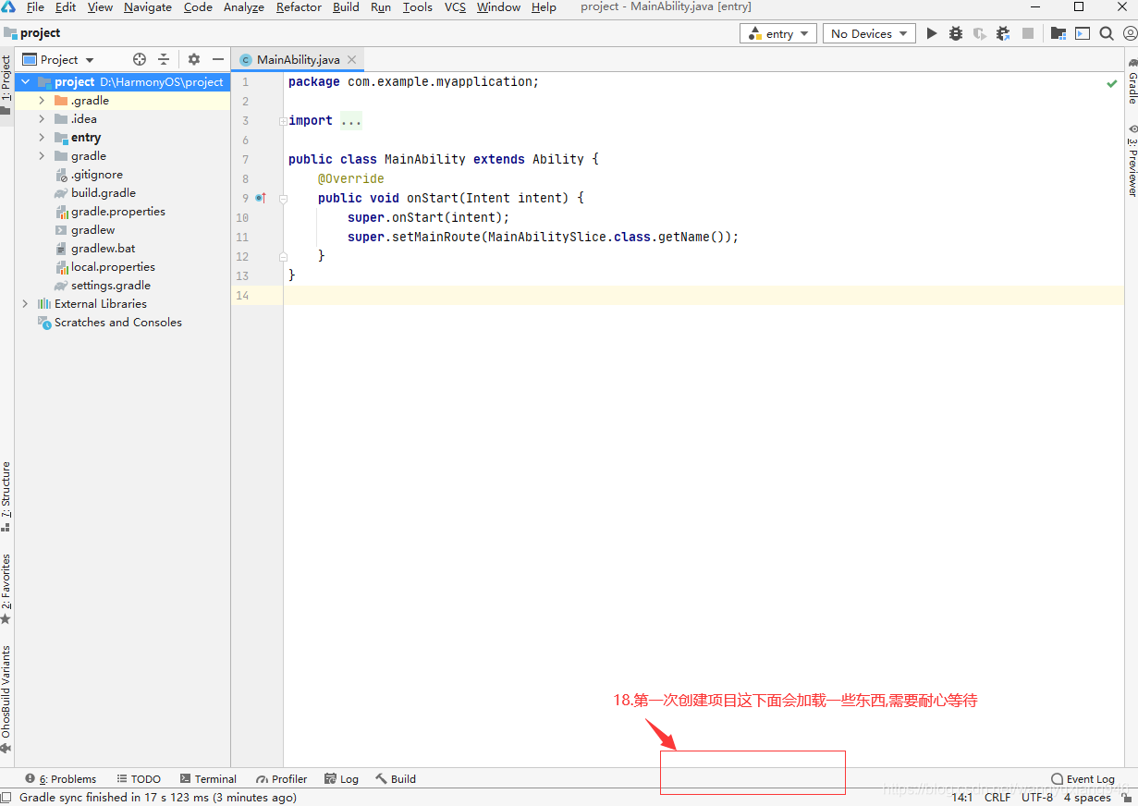The image size is (1138, 806).
Task: Open the Refactor menu
Action: point(299,7)
